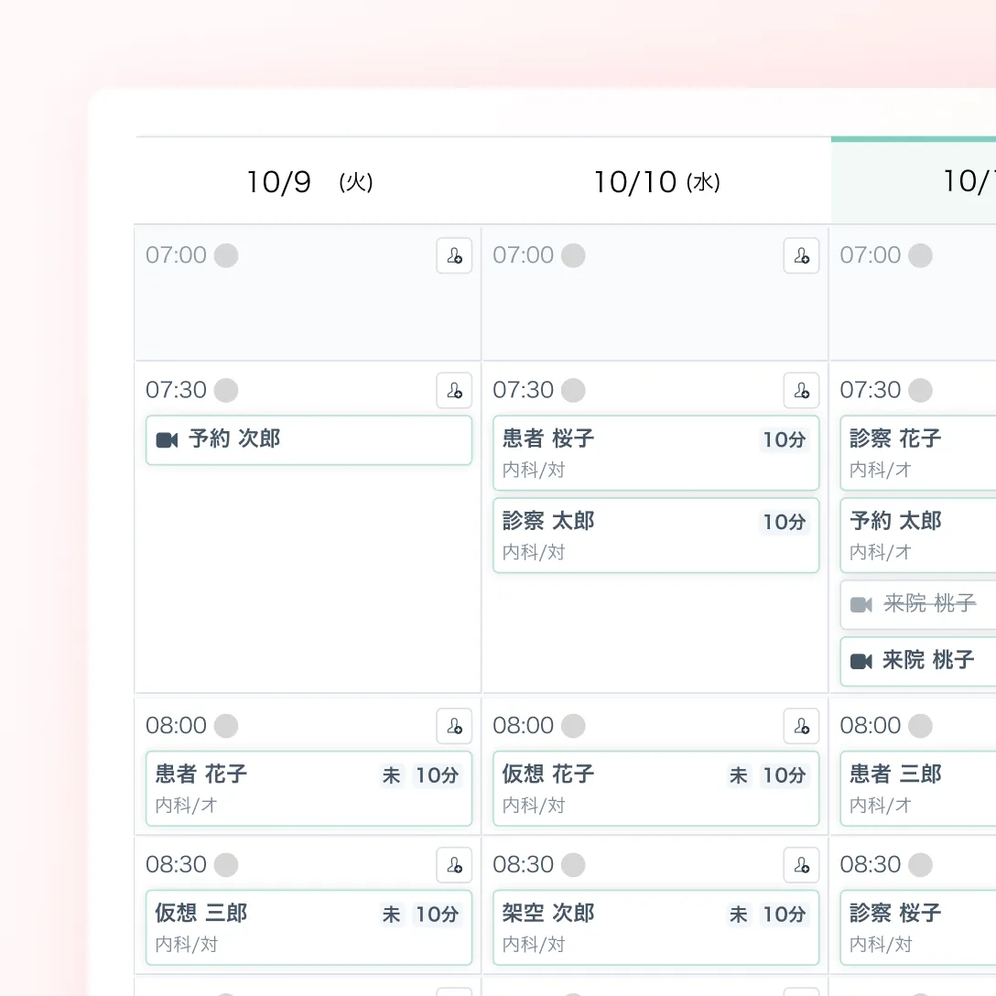996x996 pixels.
Task: Click the add-patient icon in the 08:30 slot on 10/10
Action: [801, 865]
